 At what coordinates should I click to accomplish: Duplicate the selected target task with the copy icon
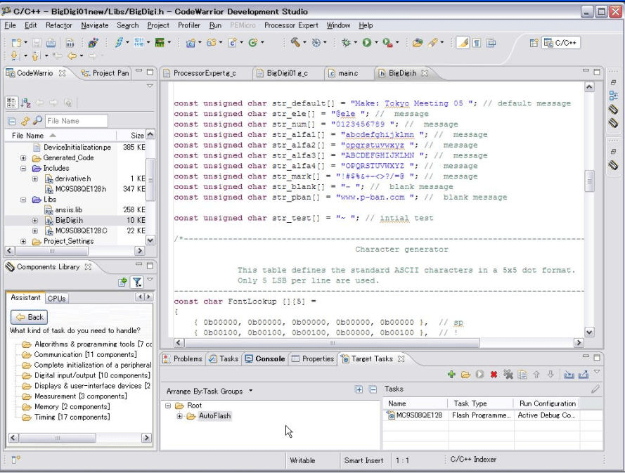[522, 375]
